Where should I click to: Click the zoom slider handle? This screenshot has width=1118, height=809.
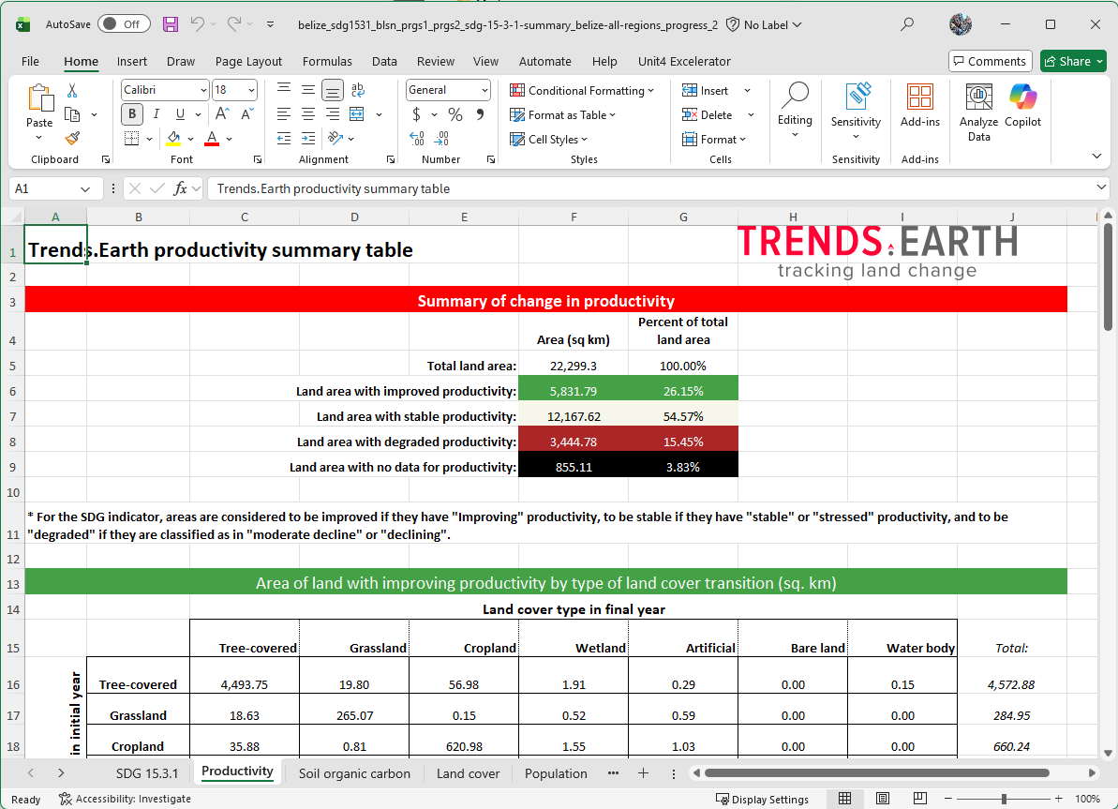tap(1004, 799)
